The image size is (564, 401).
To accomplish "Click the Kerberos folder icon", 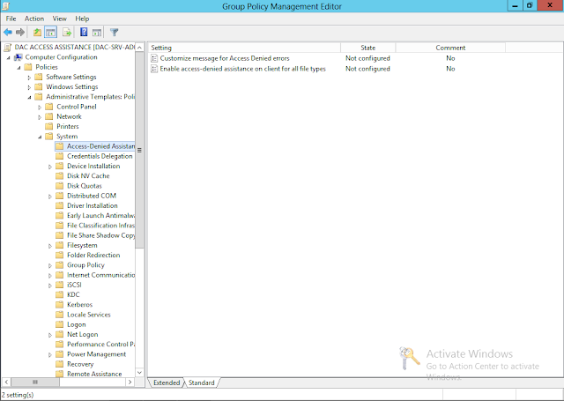I will click(59, 305).
